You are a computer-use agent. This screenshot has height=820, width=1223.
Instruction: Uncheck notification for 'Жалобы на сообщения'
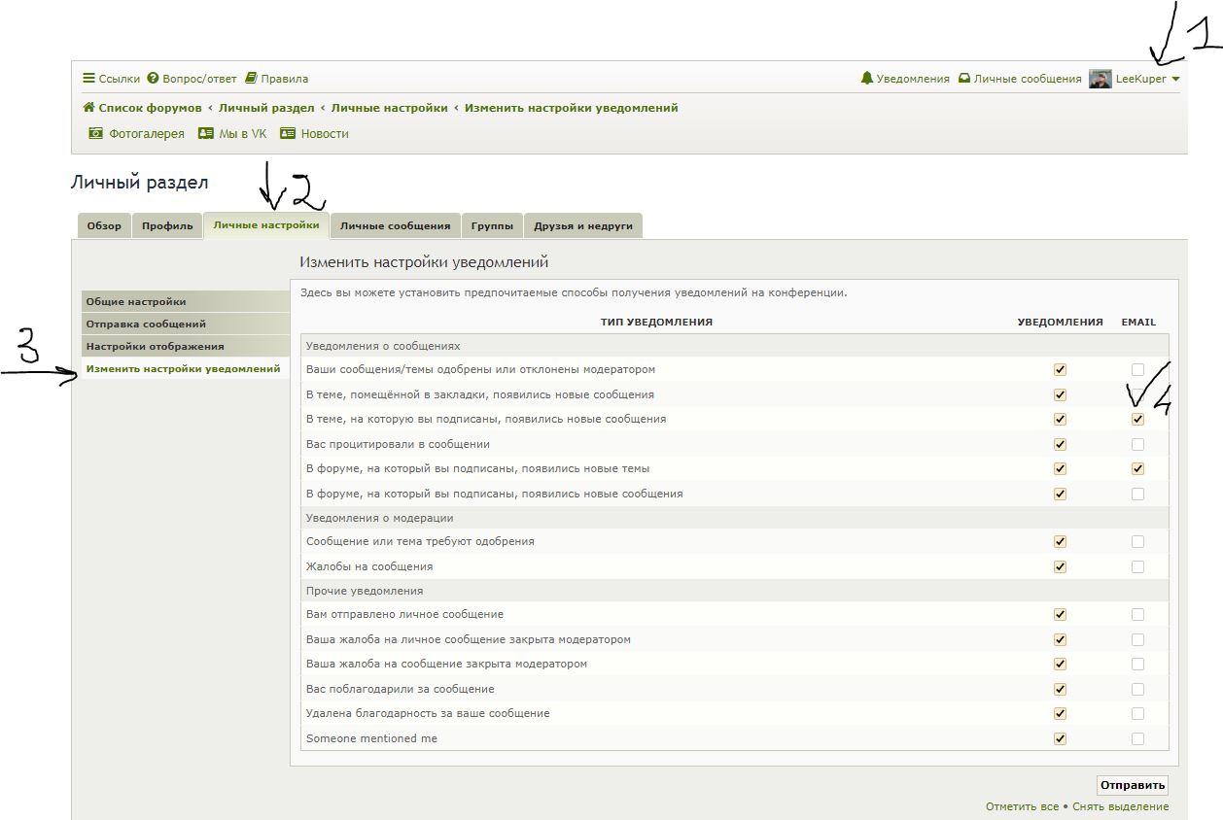(x=1060, y=566)
